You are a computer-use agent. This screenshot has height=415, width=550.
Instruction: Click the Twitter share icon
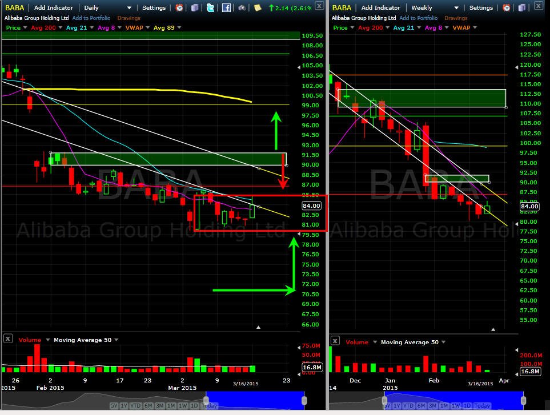tap(210, 7)
